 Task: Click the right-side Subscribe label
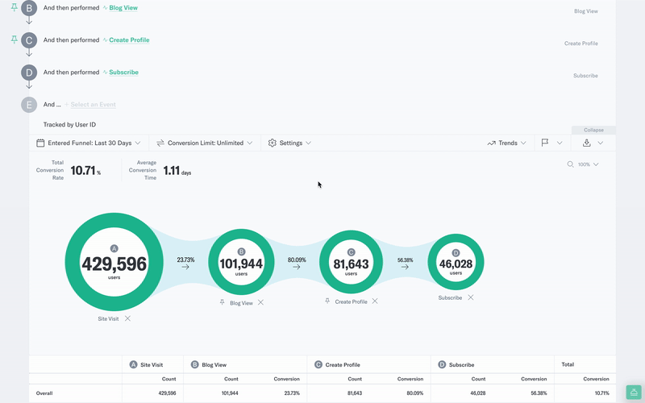click(585, 76)
